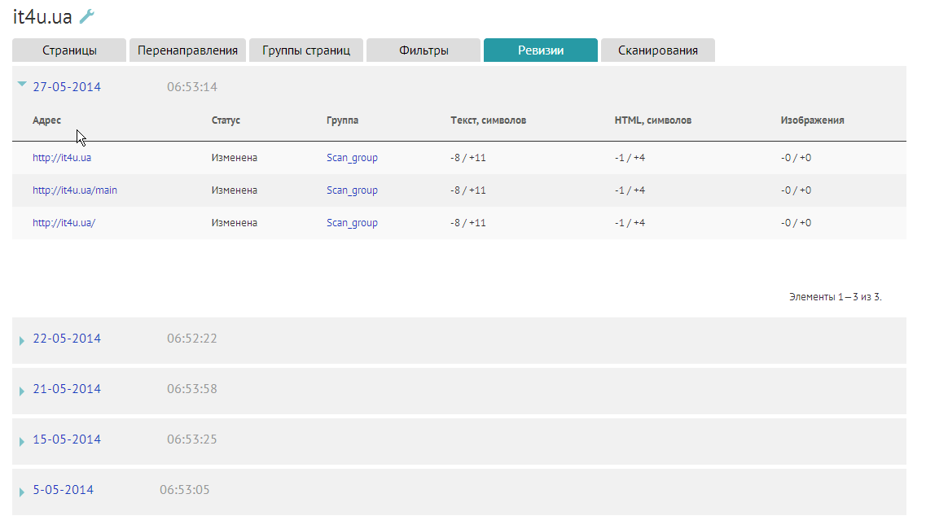The image size is (926, 529).
Task: Expand the 21-05-2014 revision
Action: (x=67, y=389)
